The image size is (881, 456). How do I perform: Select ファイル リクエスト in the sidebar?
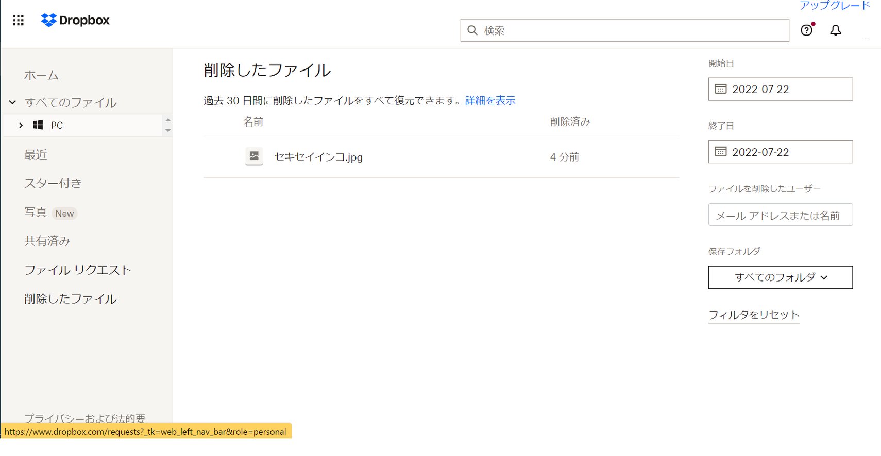[78, 270]
